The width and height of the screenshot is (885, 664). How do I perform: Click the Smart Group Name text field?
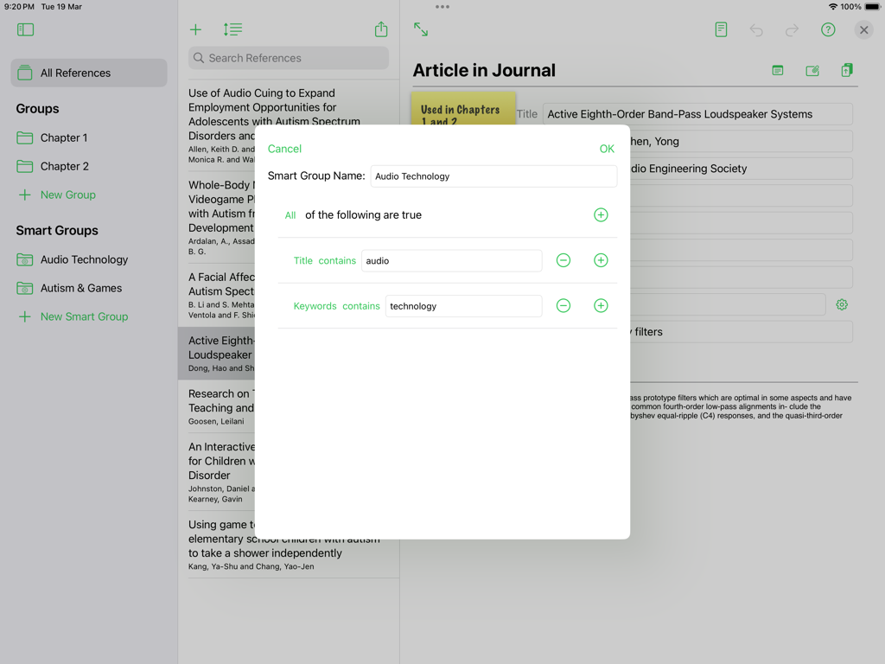(x=493, y=176)
